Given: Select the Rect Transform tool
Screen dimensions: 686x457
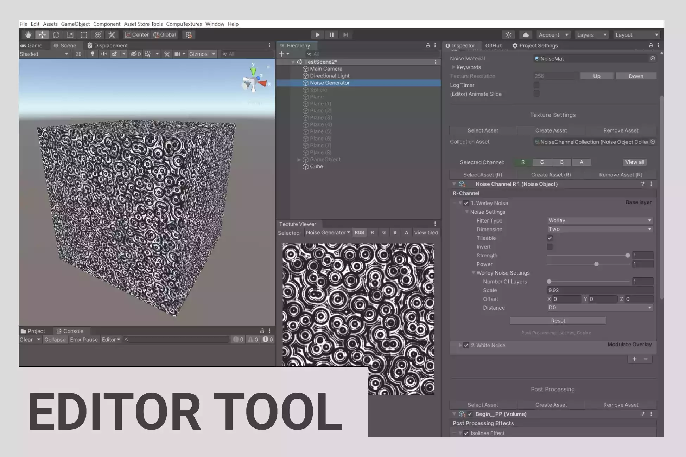Looking at the screenshot, I should (x=84, y=35).
